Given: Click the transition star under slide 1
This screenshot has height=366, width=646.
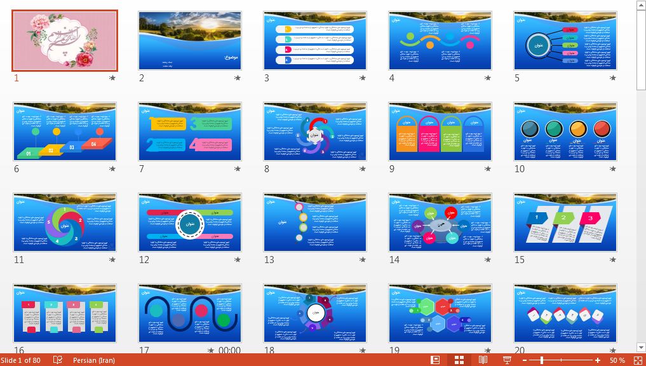Looking at the screenshot, I should tap(112, 78).
